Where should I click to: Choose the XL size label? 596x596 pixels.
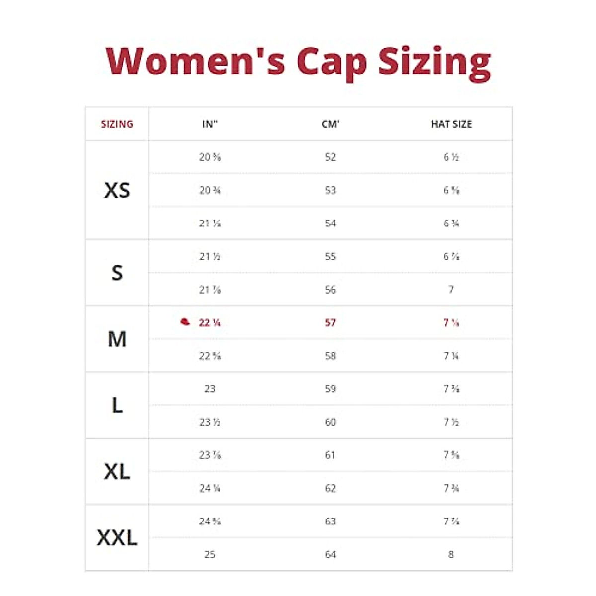pyautogui.click(x=117, y=471)
